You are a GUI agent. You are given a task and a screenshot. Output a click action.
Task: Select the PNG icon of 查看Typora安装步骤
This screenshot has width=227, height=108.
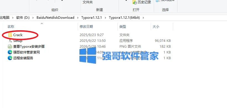10,47
